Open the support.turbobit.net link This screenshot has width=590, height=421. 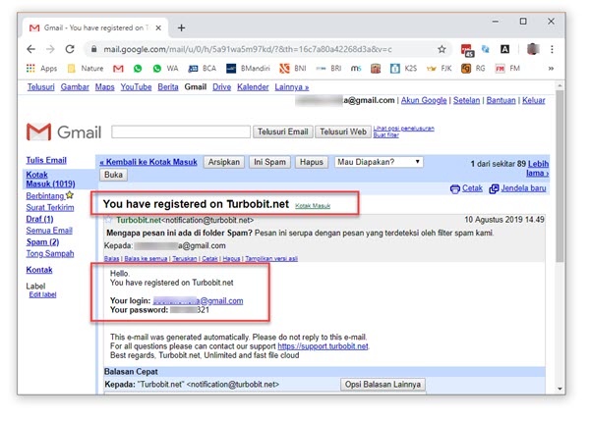(x=323, y=346)
